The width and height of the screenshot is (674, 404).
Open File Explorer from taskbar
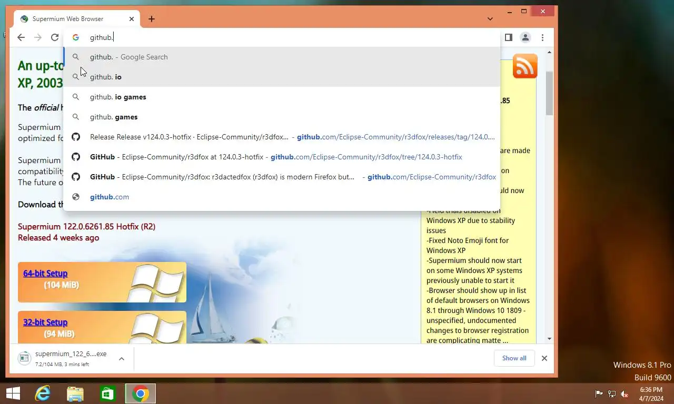click(x=75, y=393)
